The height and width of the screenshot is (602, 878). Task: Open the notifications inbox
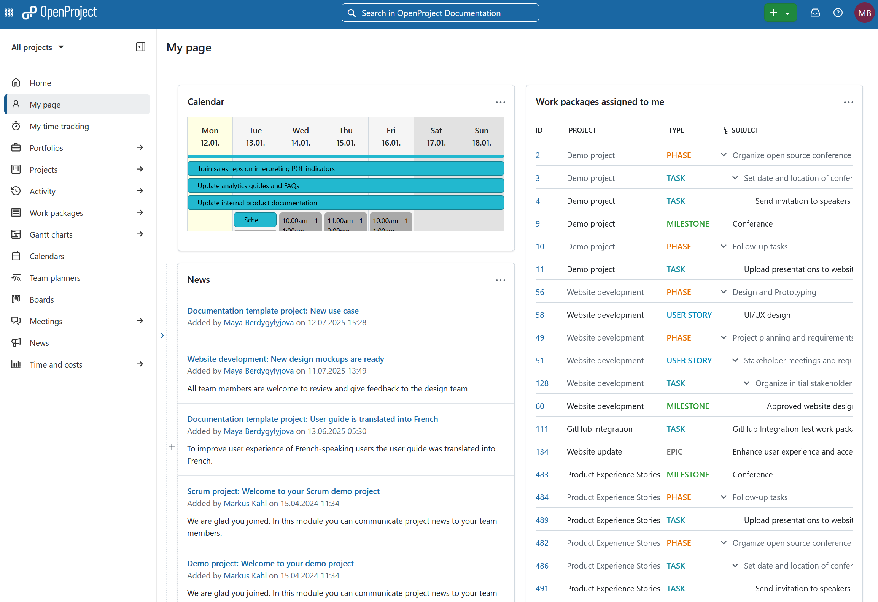815,12
